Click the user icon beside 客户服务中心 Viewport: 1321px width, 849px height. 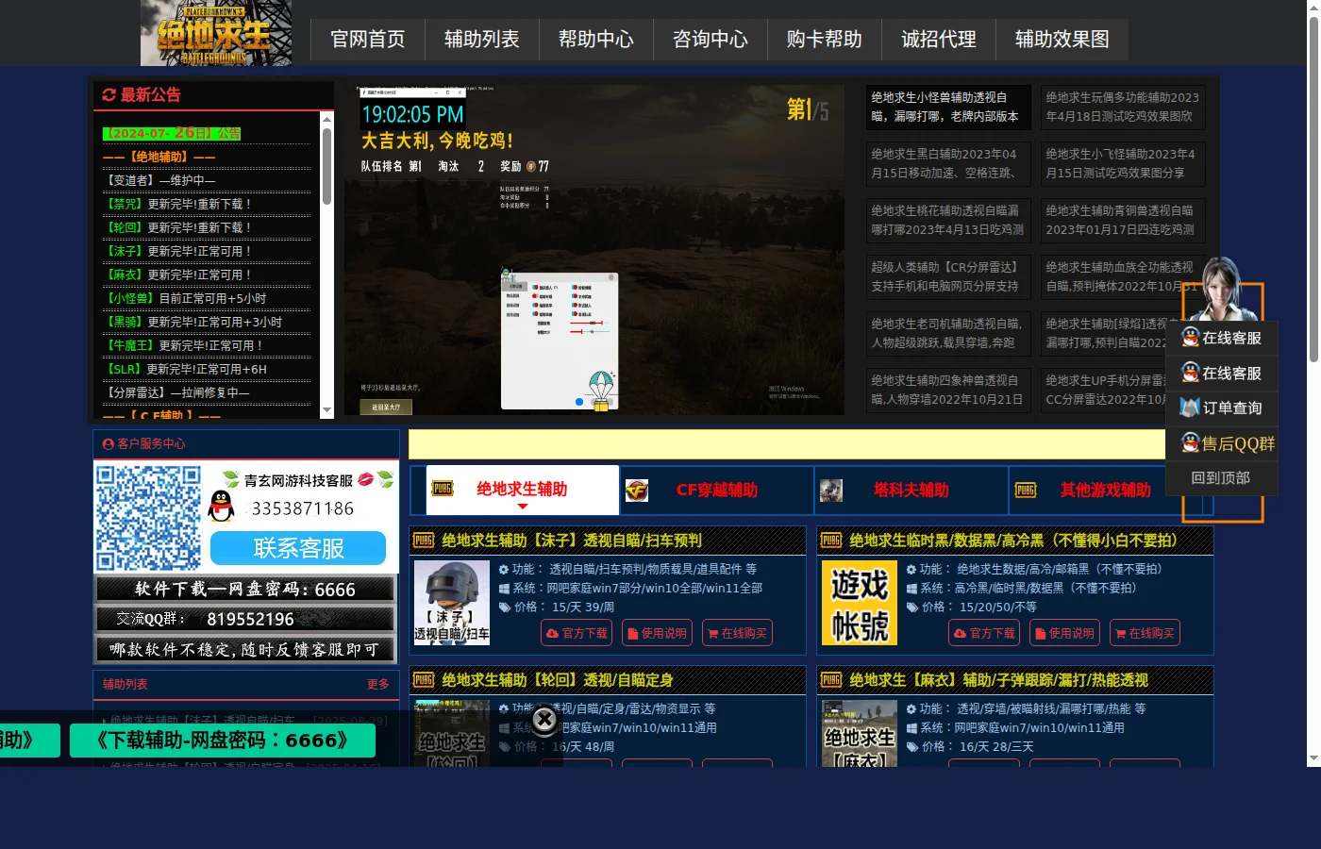[109, 443]
